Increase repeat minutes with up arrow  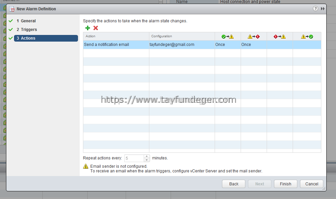[x=147, y=156]
